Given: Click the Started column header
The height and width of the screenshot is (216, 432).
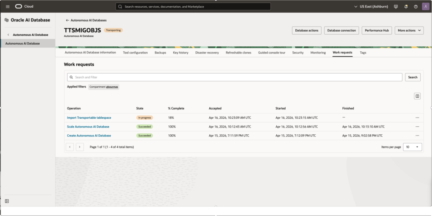Looking at the screenshot, I should pyautogui.click(x=281, y=108).
